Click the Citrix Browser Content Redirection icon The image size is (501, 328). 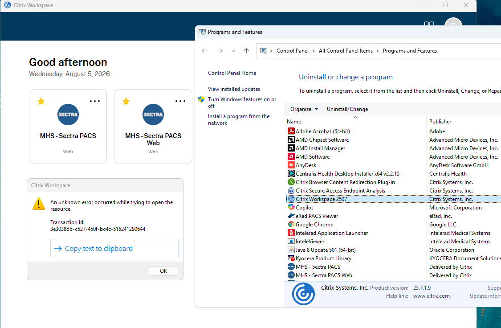291,182
